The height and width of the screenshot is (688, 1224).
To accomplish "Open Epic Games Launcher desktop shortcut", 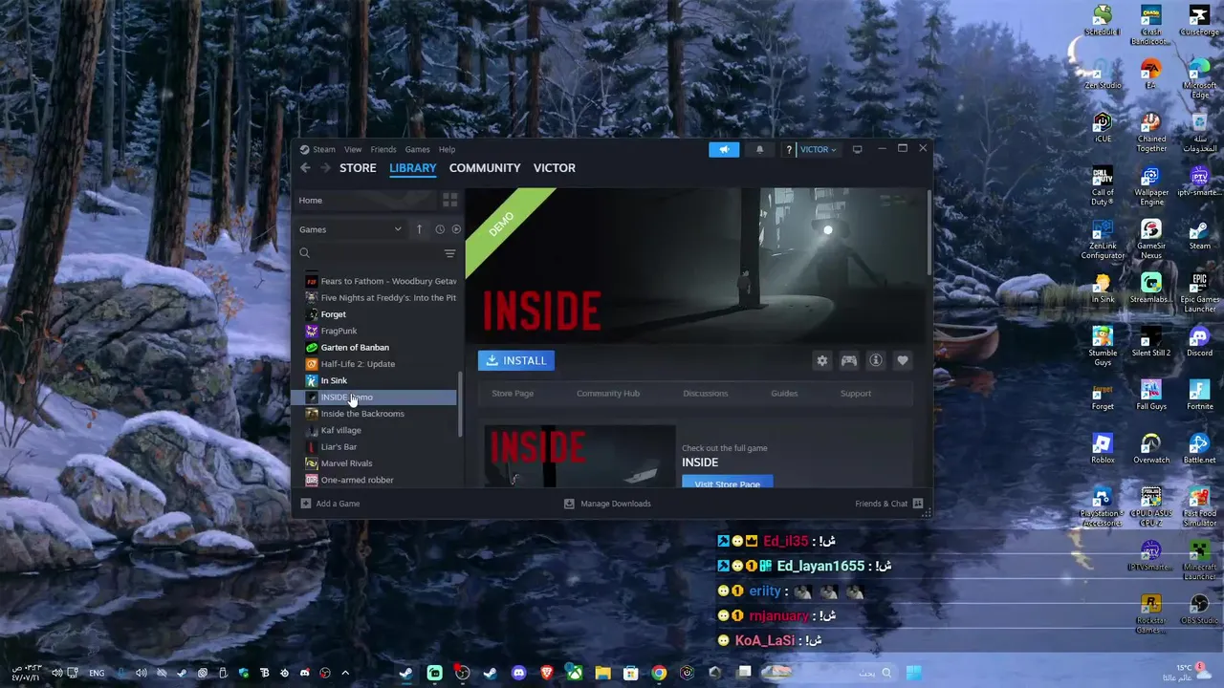I will coord(1199,293).
